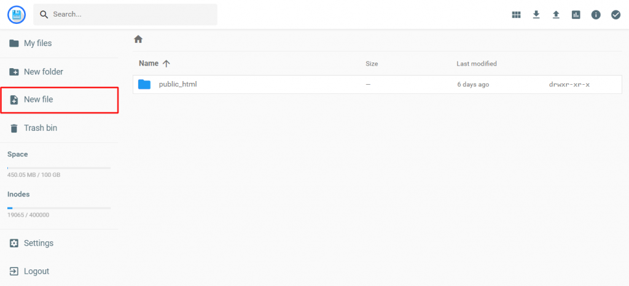Switch to grid view icon
The width and height of the screenshot is (629, 286).
click(517, 15)
